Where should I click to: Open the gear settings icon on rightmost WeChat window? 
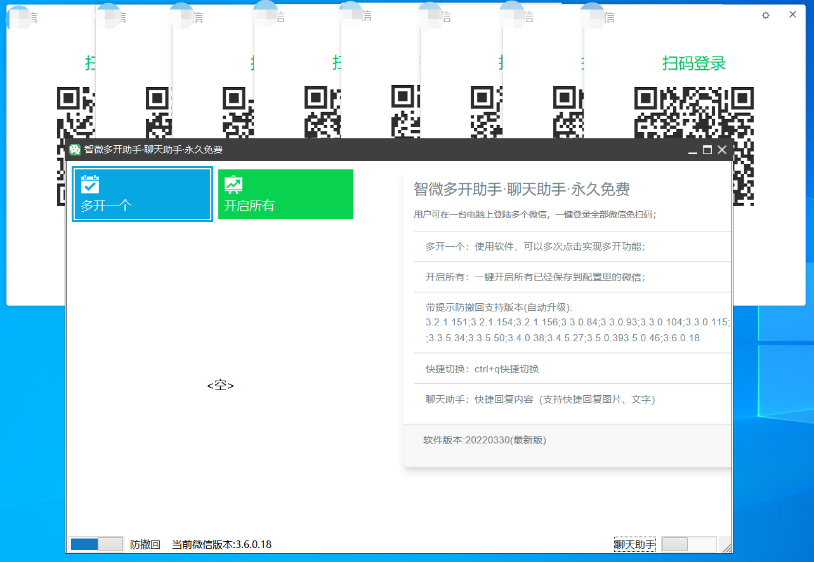(765, 14)
